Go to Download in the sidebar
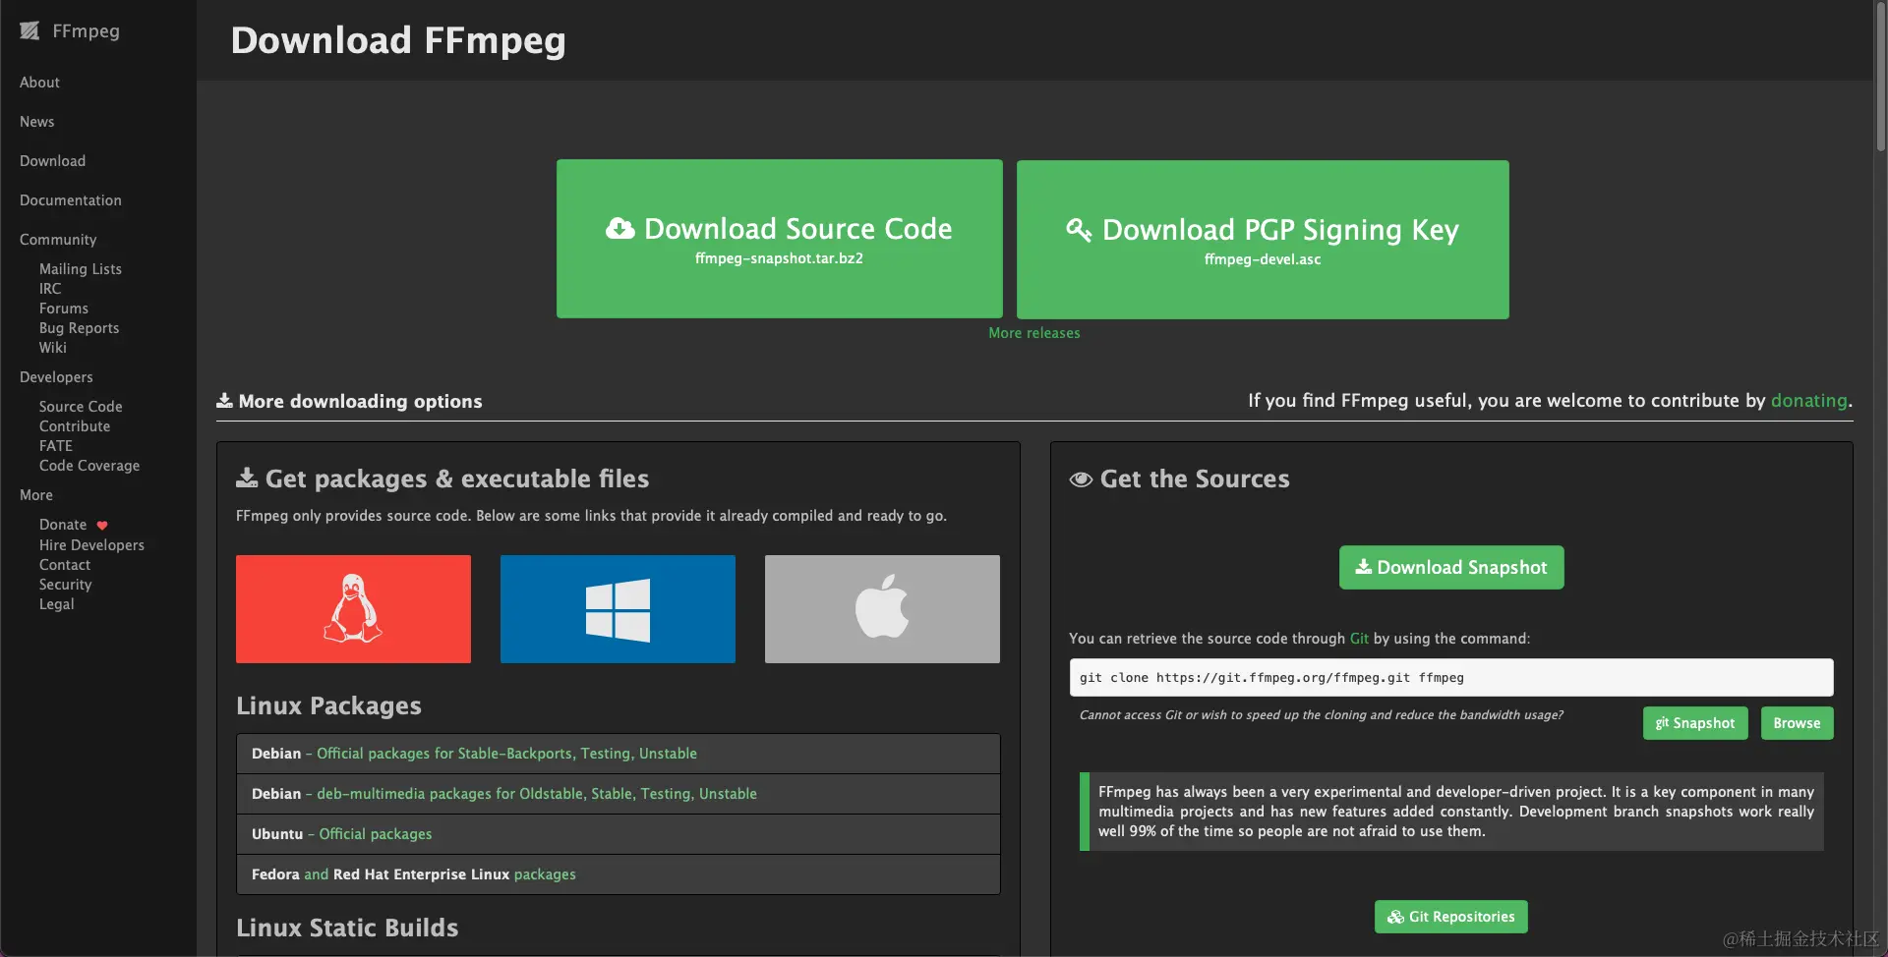1888x957 pixels. pos(53,161)
